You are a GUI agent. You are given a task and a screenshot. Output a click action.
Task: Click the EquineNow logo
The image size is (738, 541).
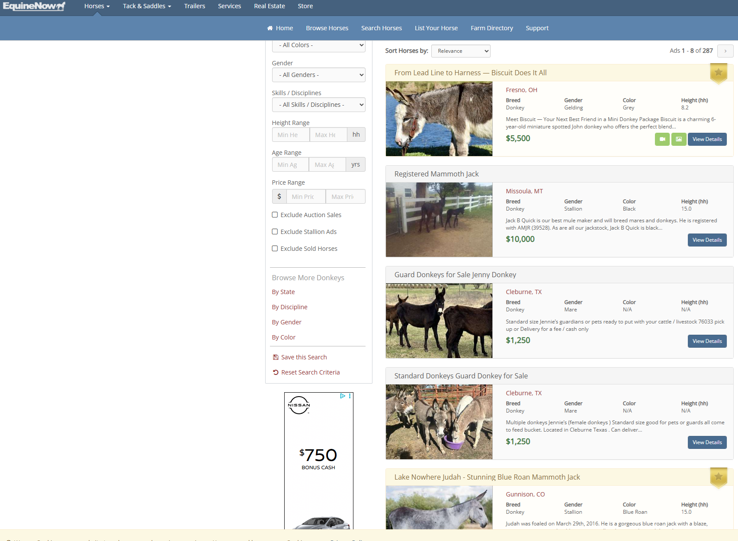coord(34,6)
